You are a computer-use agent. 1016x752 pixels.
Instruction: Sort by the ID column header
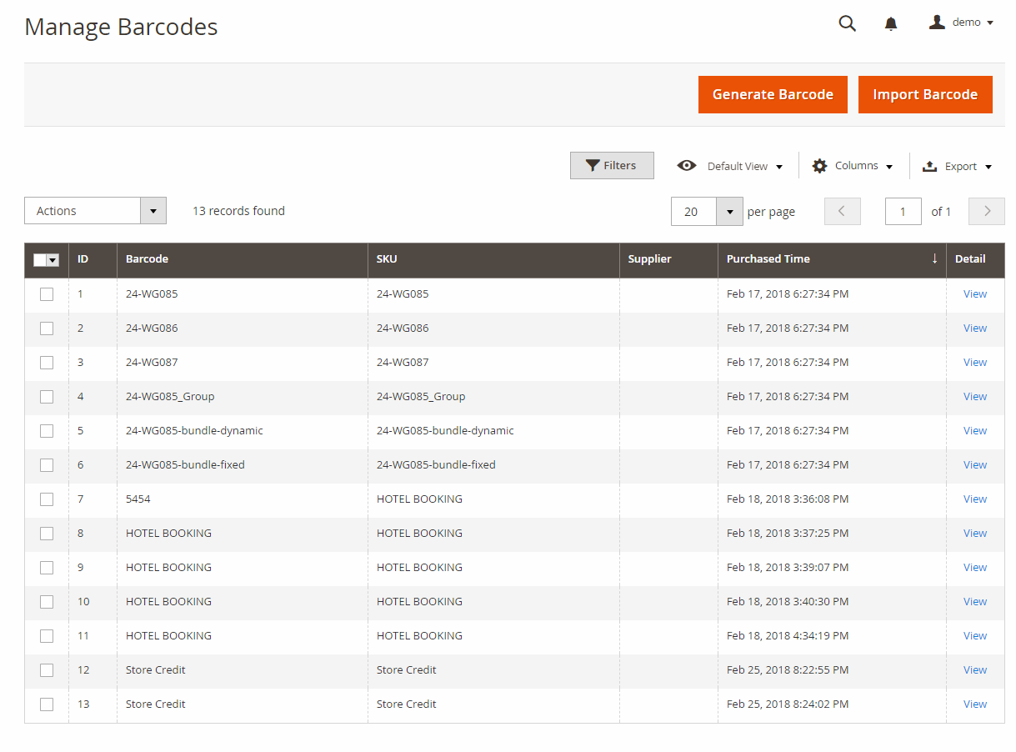click(x=93, y=259)
